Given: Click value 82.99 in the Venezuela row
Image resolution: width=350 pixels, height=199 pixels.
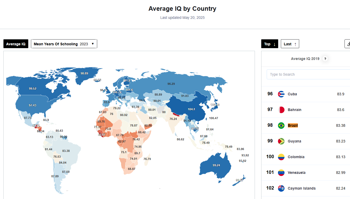Looking at the screenshot, I should [341, 173].
